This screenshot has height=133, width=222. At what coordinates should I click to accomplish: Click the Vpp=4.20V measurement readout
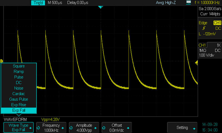(51, 120)
